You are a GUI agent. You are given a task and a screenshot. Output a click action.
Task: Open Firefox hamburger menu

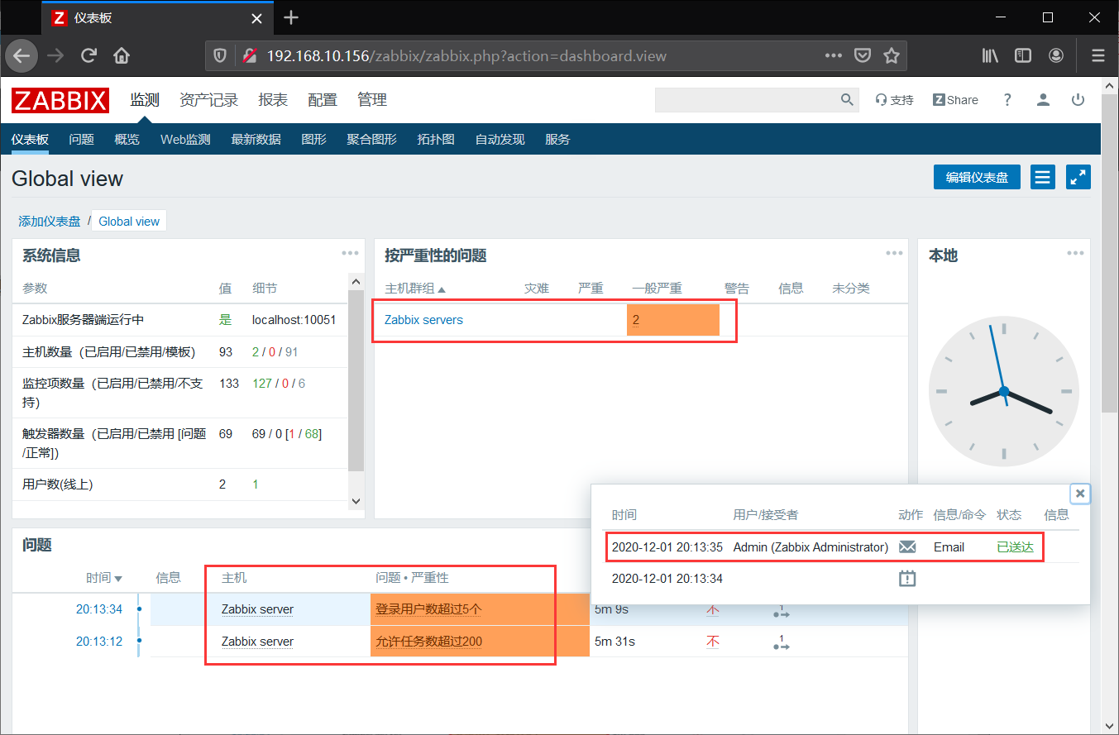[x=1097, y=55]
